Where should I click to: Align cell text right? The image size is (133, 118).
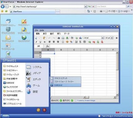pyautogui.click(x=58, y=42)
